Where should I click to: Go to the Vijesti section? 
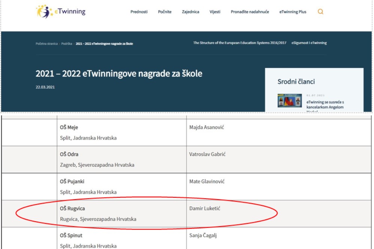pos(215,12)
